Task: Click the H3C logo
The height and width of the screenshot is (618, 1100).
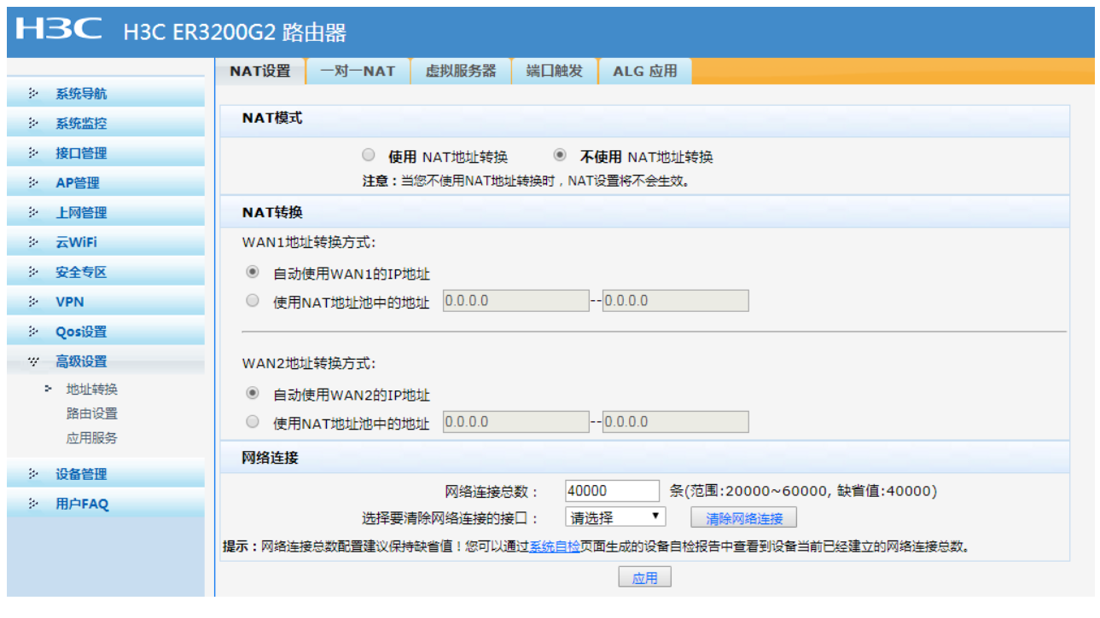Action: pyautogui.click(x=59, y=29)
